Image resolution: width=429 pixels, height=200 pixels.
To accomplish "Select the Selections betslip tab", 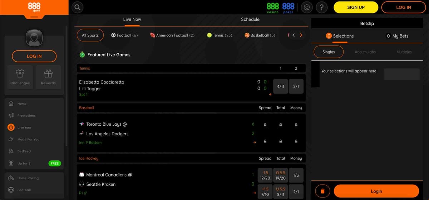I will [x=340, y=36].
